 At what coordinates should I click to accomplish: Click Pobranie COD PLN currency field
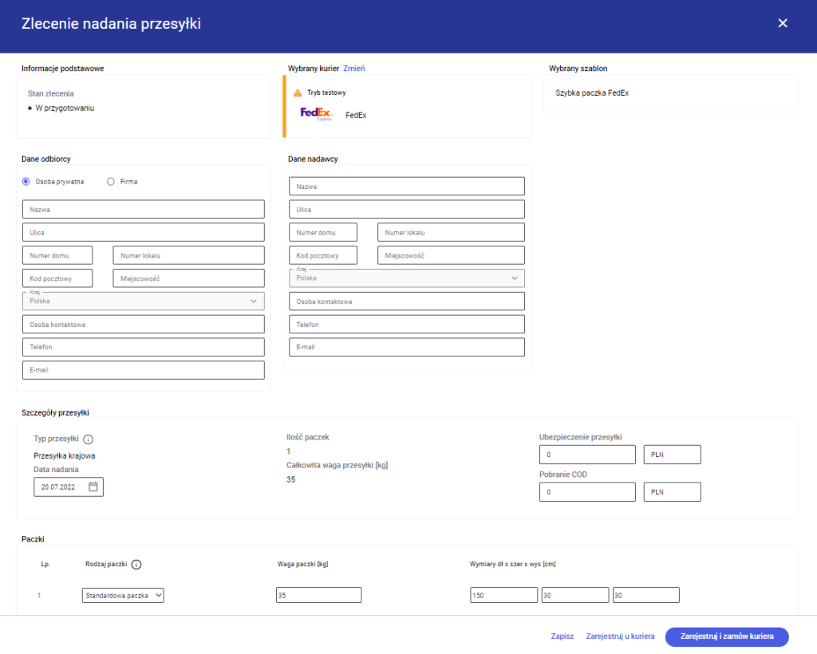click(x=672, y=491)
